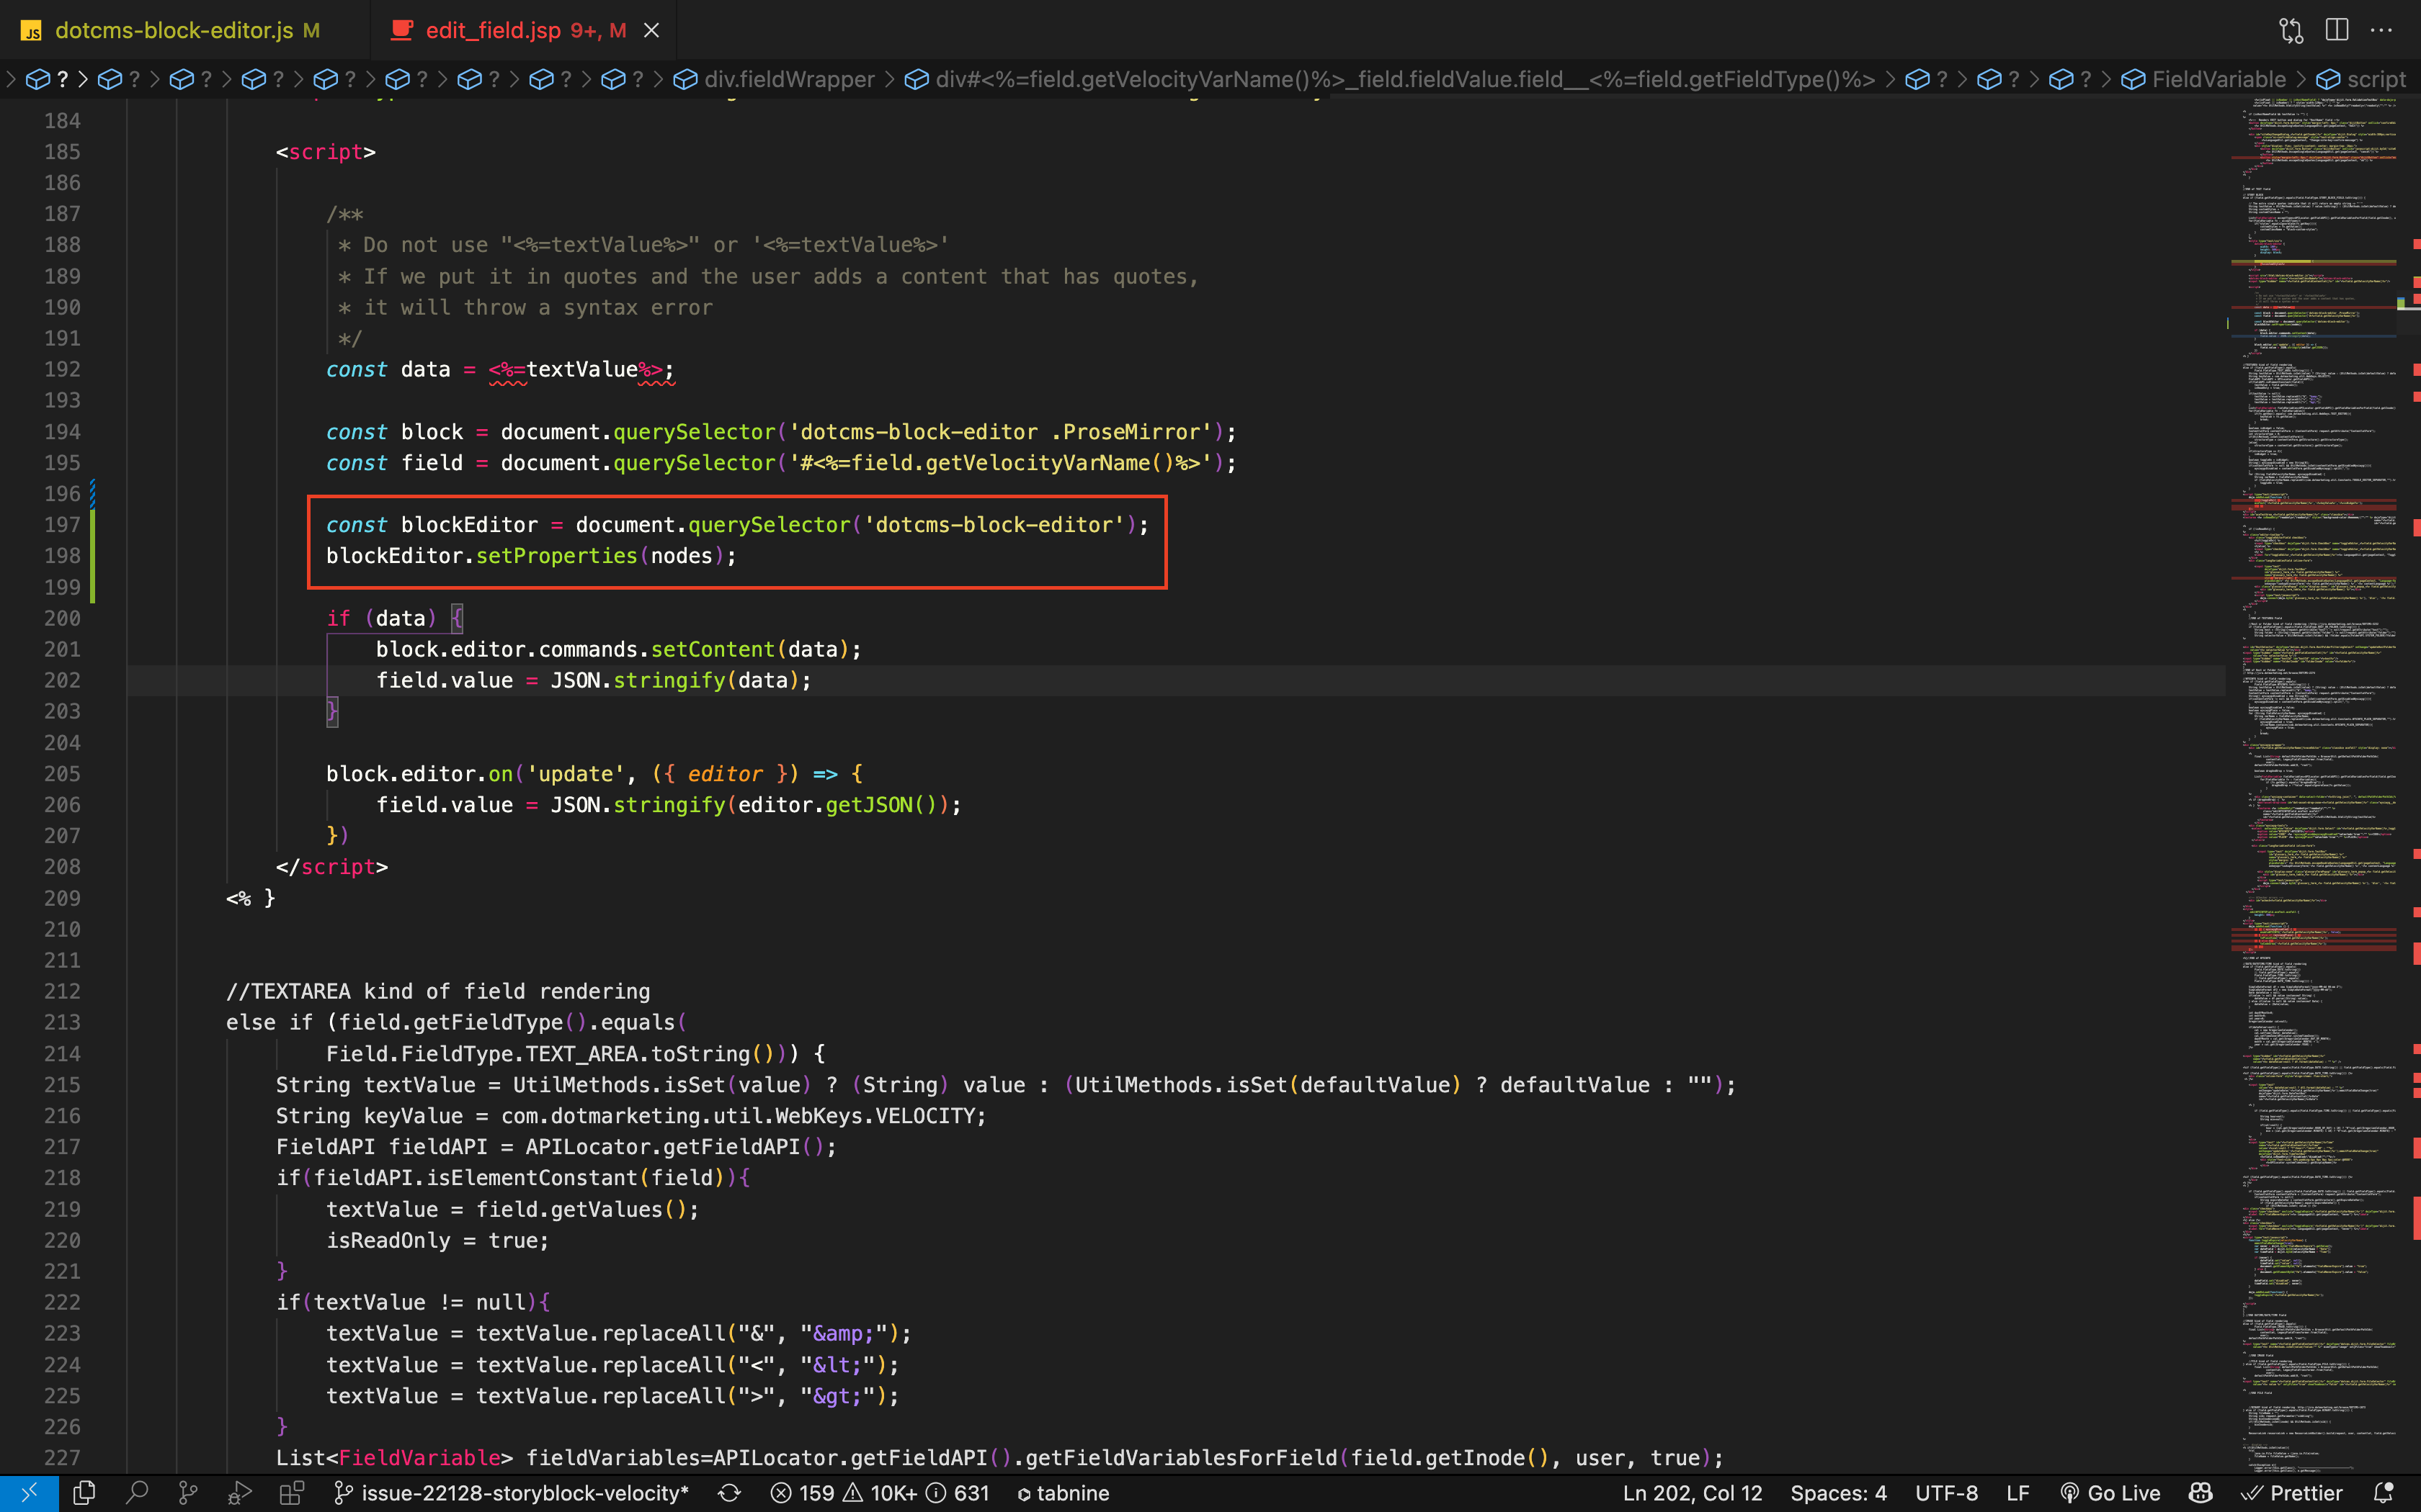2421x1512 pixels.
Task: Open the diff view icon in editor toolbar
Action: tap(2290, 30)
